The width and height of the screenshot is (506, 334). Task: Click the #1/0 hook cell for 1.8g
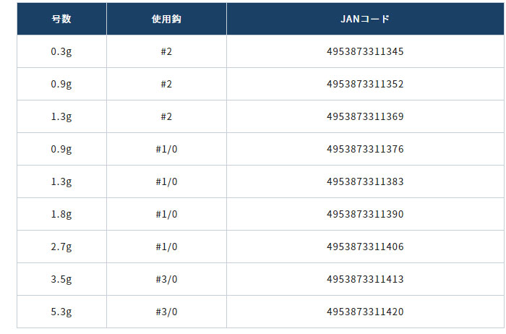(166, 214)
